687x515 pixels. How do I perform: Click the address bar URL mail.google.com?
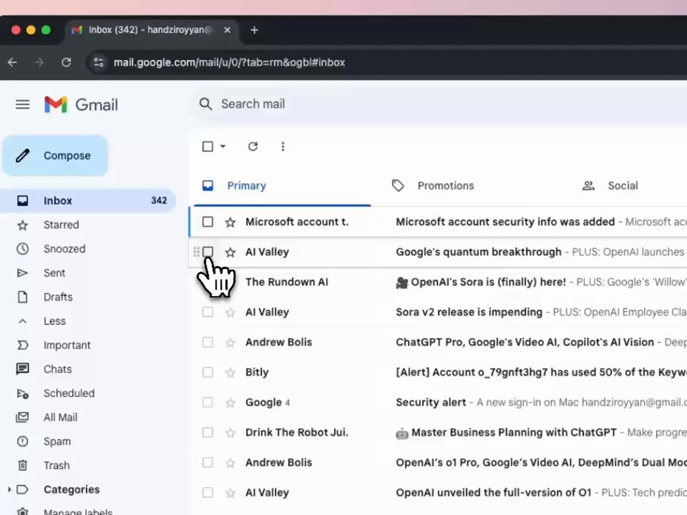pos(229,62)
